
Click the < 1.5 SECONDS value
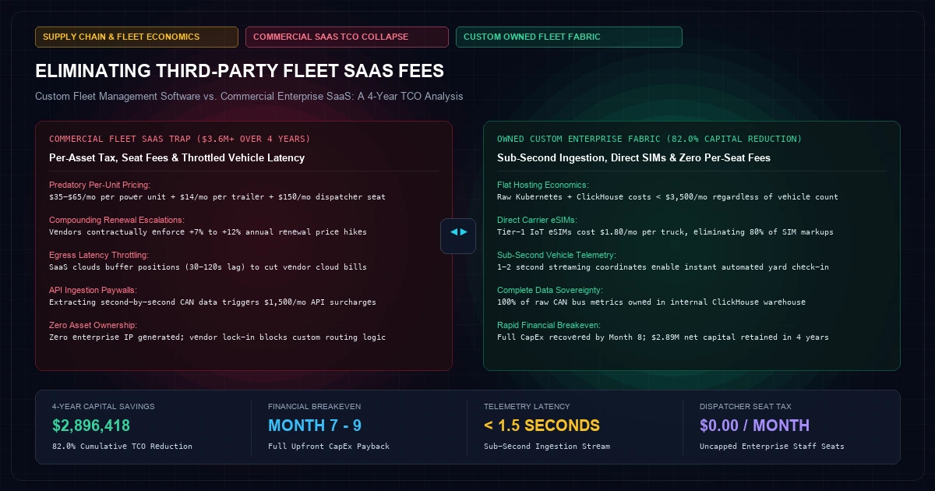coord(542,426)
